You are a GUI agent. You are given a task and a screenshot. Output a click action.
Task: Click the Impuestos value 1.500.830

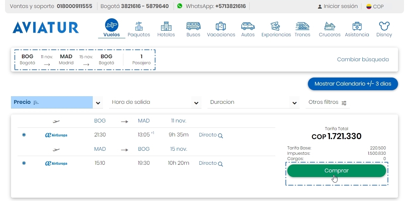tap(377, 153)
